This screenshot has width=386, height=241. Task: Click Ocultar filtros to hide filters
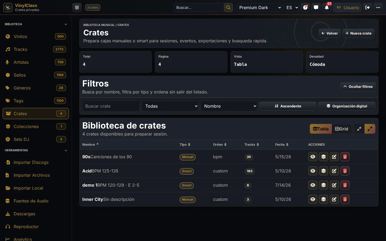click(358, 86)
